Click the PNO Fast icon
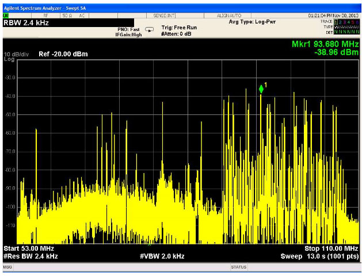Screen dimensions: 362x276 click(150, 29)
